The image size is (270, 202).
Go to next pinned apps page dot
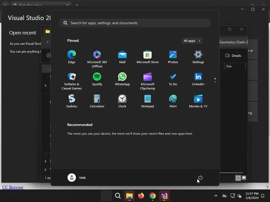(215, 82)
